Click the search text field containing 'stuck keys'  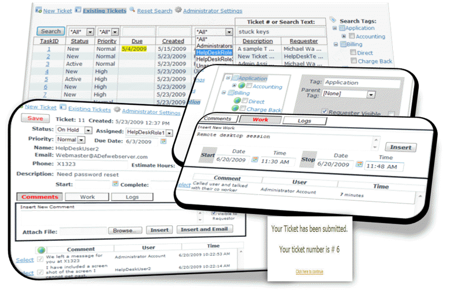(280, 32)
